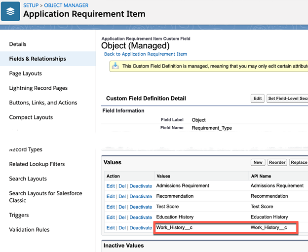Open Buttons, Links, and Actions
Image resolution: width=308 pixels, height=252 pixels.
coord(43,103)
